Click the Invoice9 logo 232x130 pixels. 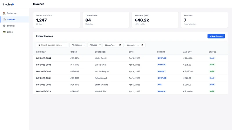8,4
